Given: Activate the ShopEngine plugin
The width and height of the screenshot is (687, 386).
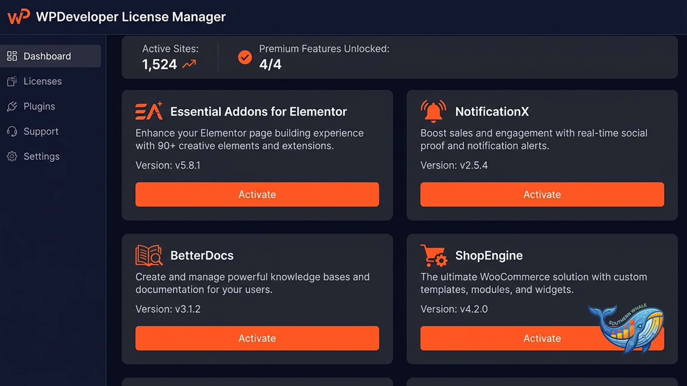Looking at the screenshot, I should click(x=542, y=338).
